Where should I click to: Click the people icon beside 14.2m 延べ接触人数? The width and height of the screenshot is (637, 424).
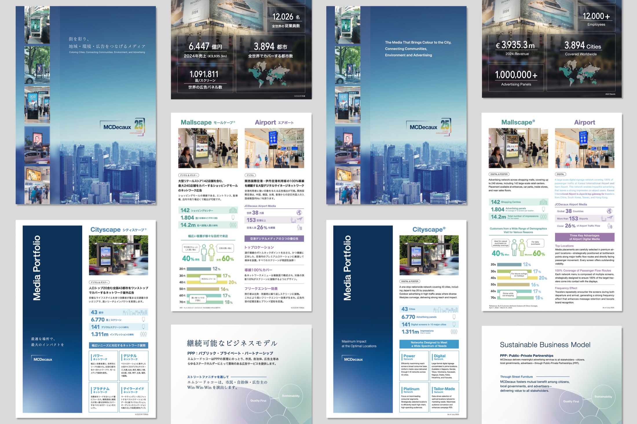[x=233, y=225]
